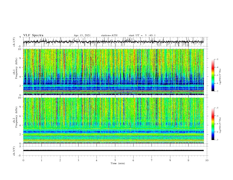This screenshot has height=180, width=233.
Task: Click the "VLF Spectra" plot title
Action: click(33, 35)
